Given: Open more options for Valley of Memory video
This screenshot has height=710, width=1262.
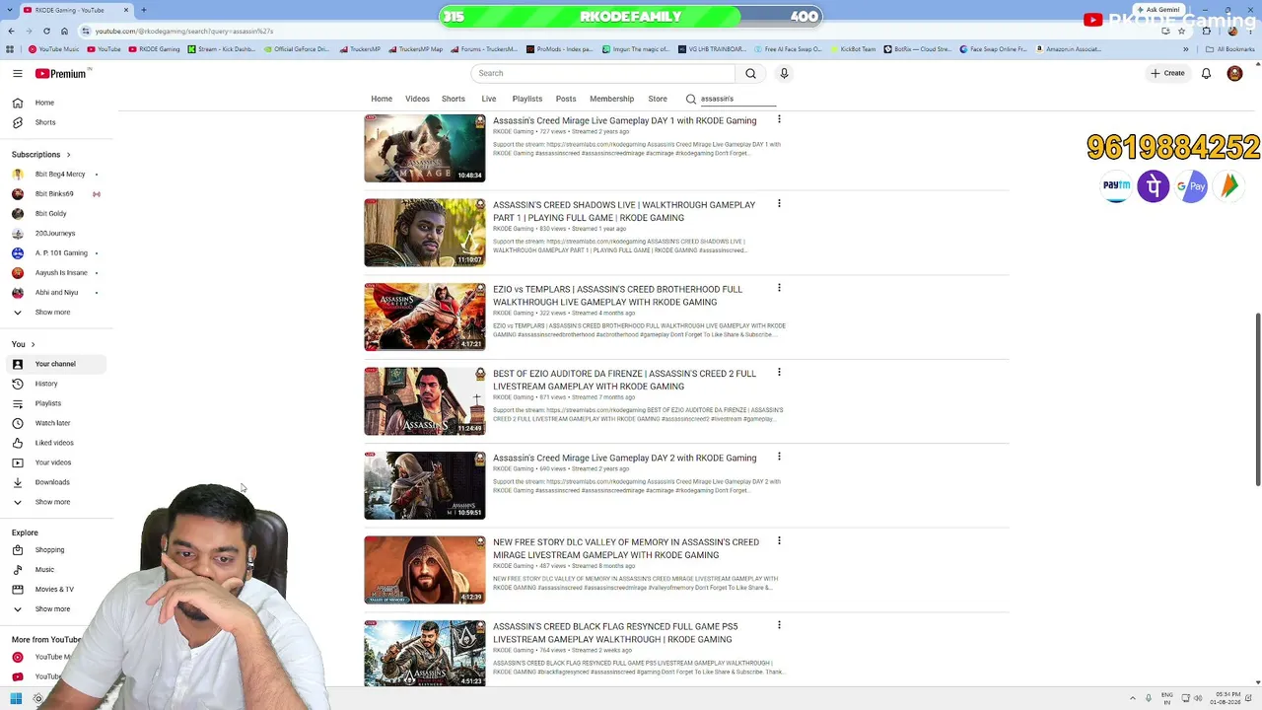Looking at the screenshot, I should (x=779, y=540).
